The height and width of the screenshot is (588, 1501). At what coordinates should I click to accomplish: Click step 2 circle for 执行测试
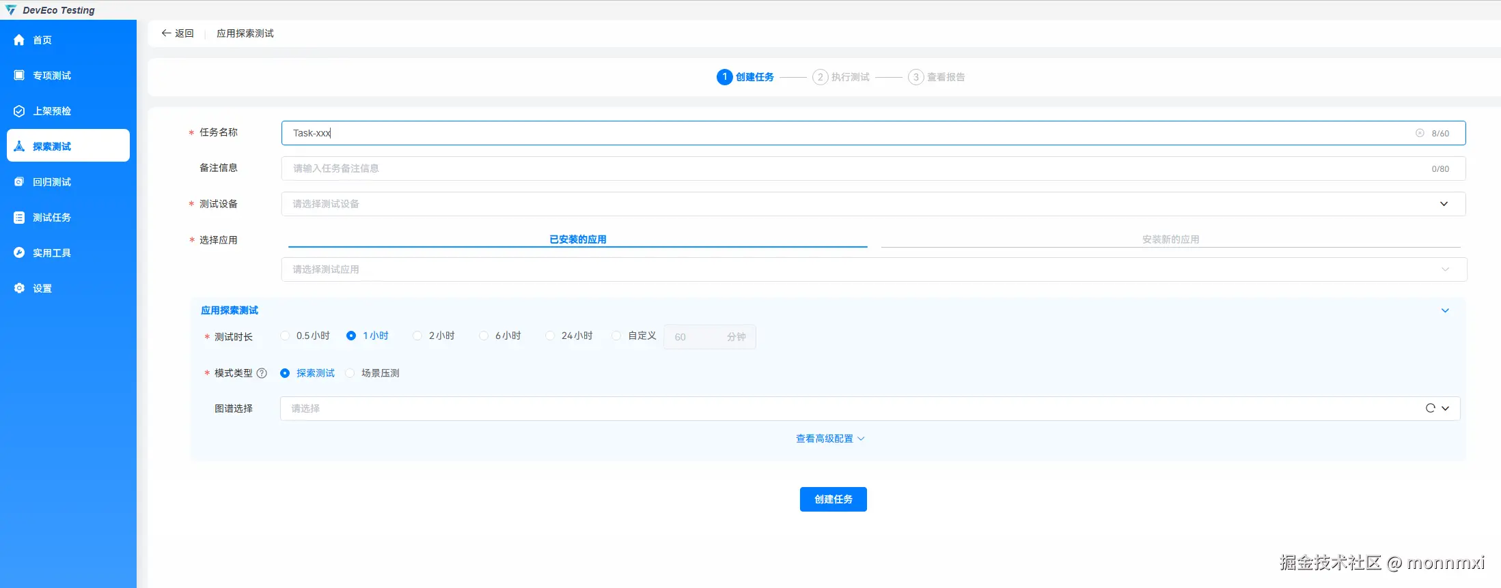point(821,77)
